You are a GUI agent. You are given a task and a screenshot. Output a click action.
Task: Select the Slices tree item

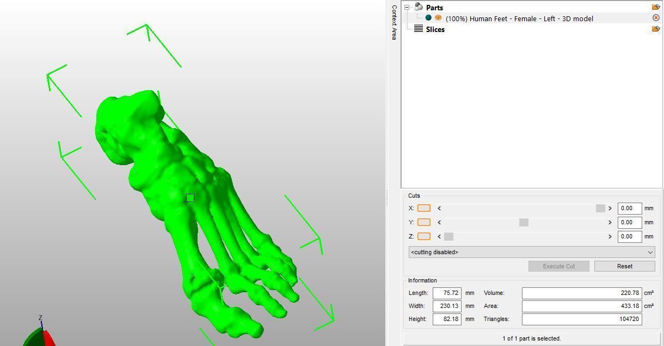click(435, 29)
